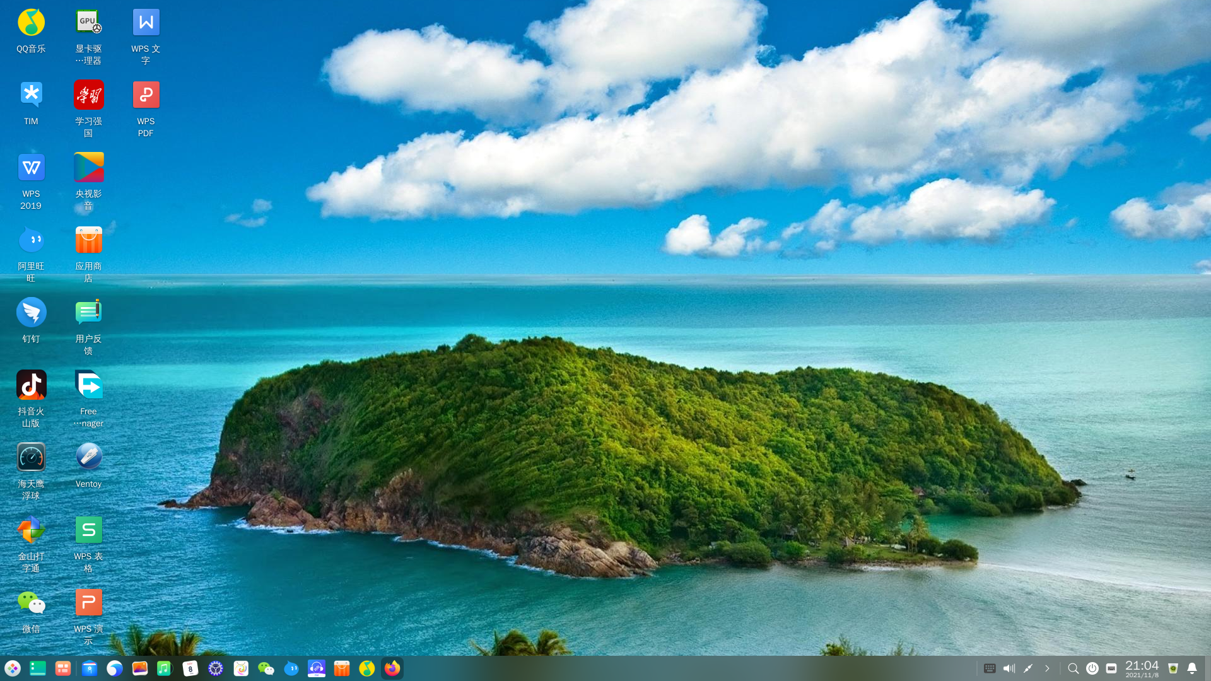Expand the hidden tray icons arrow
This screenshot has width=1211, height=681.
[x=1047, y=668]
